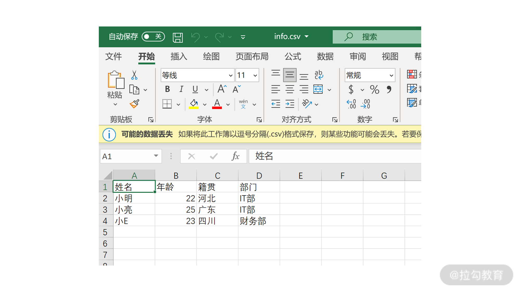Switch to the 数据 tab
Screen dimensions: 520x292
[325, 56]
